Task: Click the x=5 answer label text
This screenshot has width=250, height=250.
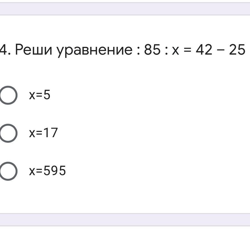Action: pyautogui.click(x=40, y=95)
